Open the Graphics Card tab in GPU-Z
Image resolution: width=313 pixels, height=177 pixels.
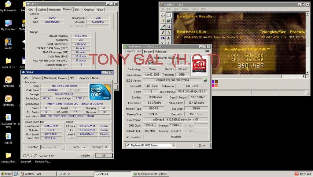pyautogui.click(x=133, y=51)
